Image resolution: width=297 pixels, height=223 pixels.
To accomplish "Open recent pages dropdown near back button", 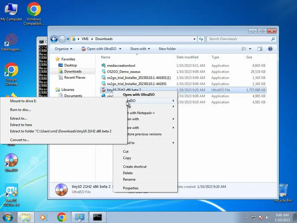I will tap(68, 39).
